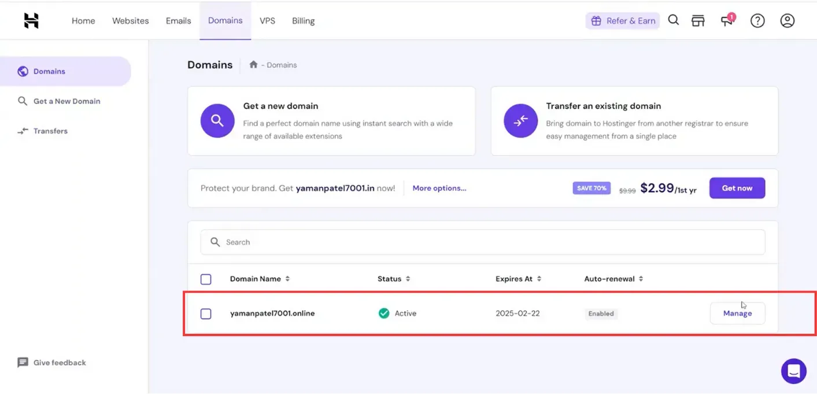The height and width of the screenshot is (394, 817).
Task: Open the marketplace store icon
Action: (x=698, y=21)
